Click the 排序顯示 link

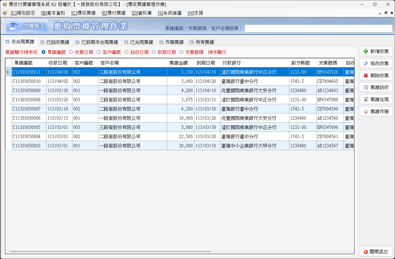(x=217, y=52)
